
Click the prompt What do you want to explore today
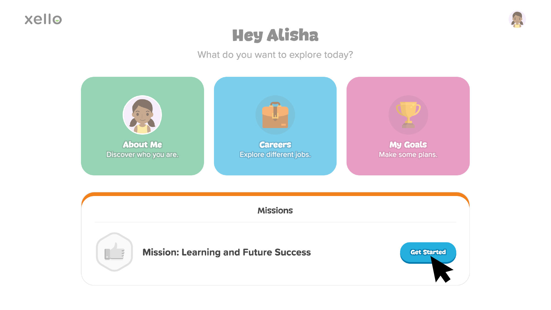[275, 55]
